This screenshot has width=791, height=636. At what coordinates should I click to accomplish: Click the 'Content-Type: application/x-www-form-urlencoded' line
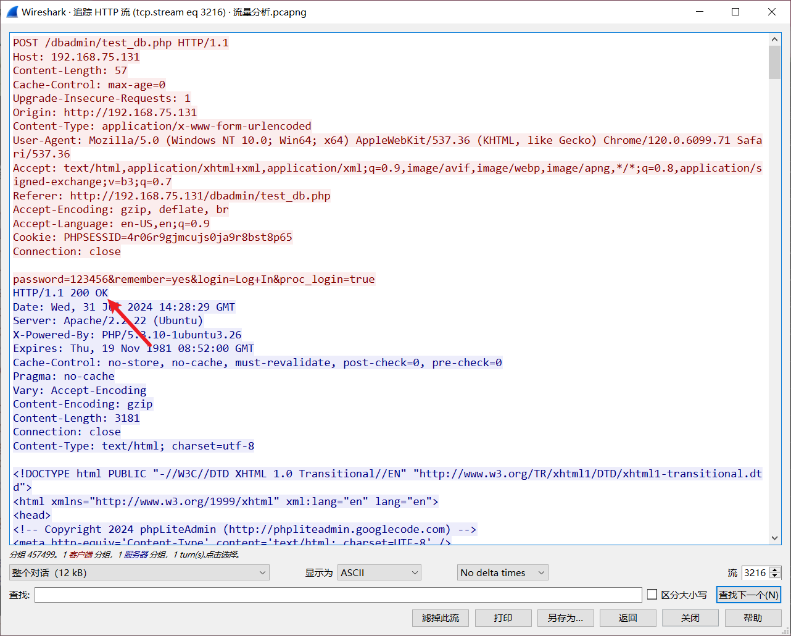click(162, 126)
